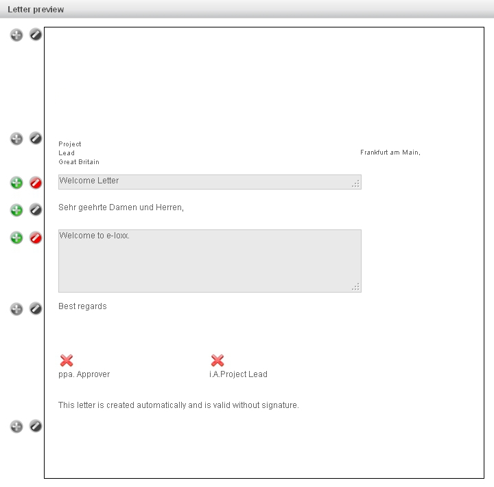Click the valid without signature note
The height and width of the screenshot is (487, 494).
point(178,405)
